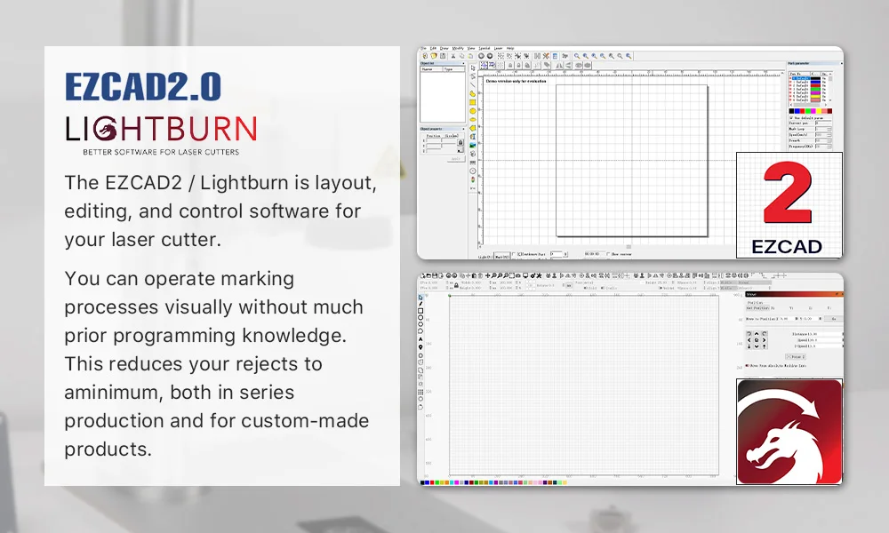Click the Focus Z button in Move panel
This screenshot has width=889, height=533.
point(796,357)
